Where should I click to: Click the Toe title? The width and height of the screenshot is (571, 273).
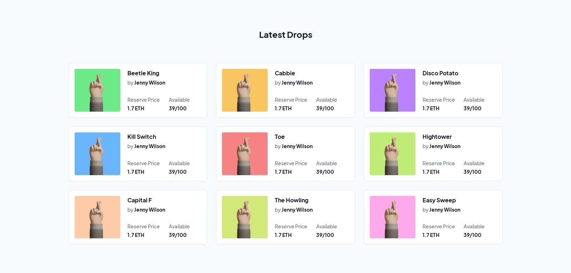(279, 137)
